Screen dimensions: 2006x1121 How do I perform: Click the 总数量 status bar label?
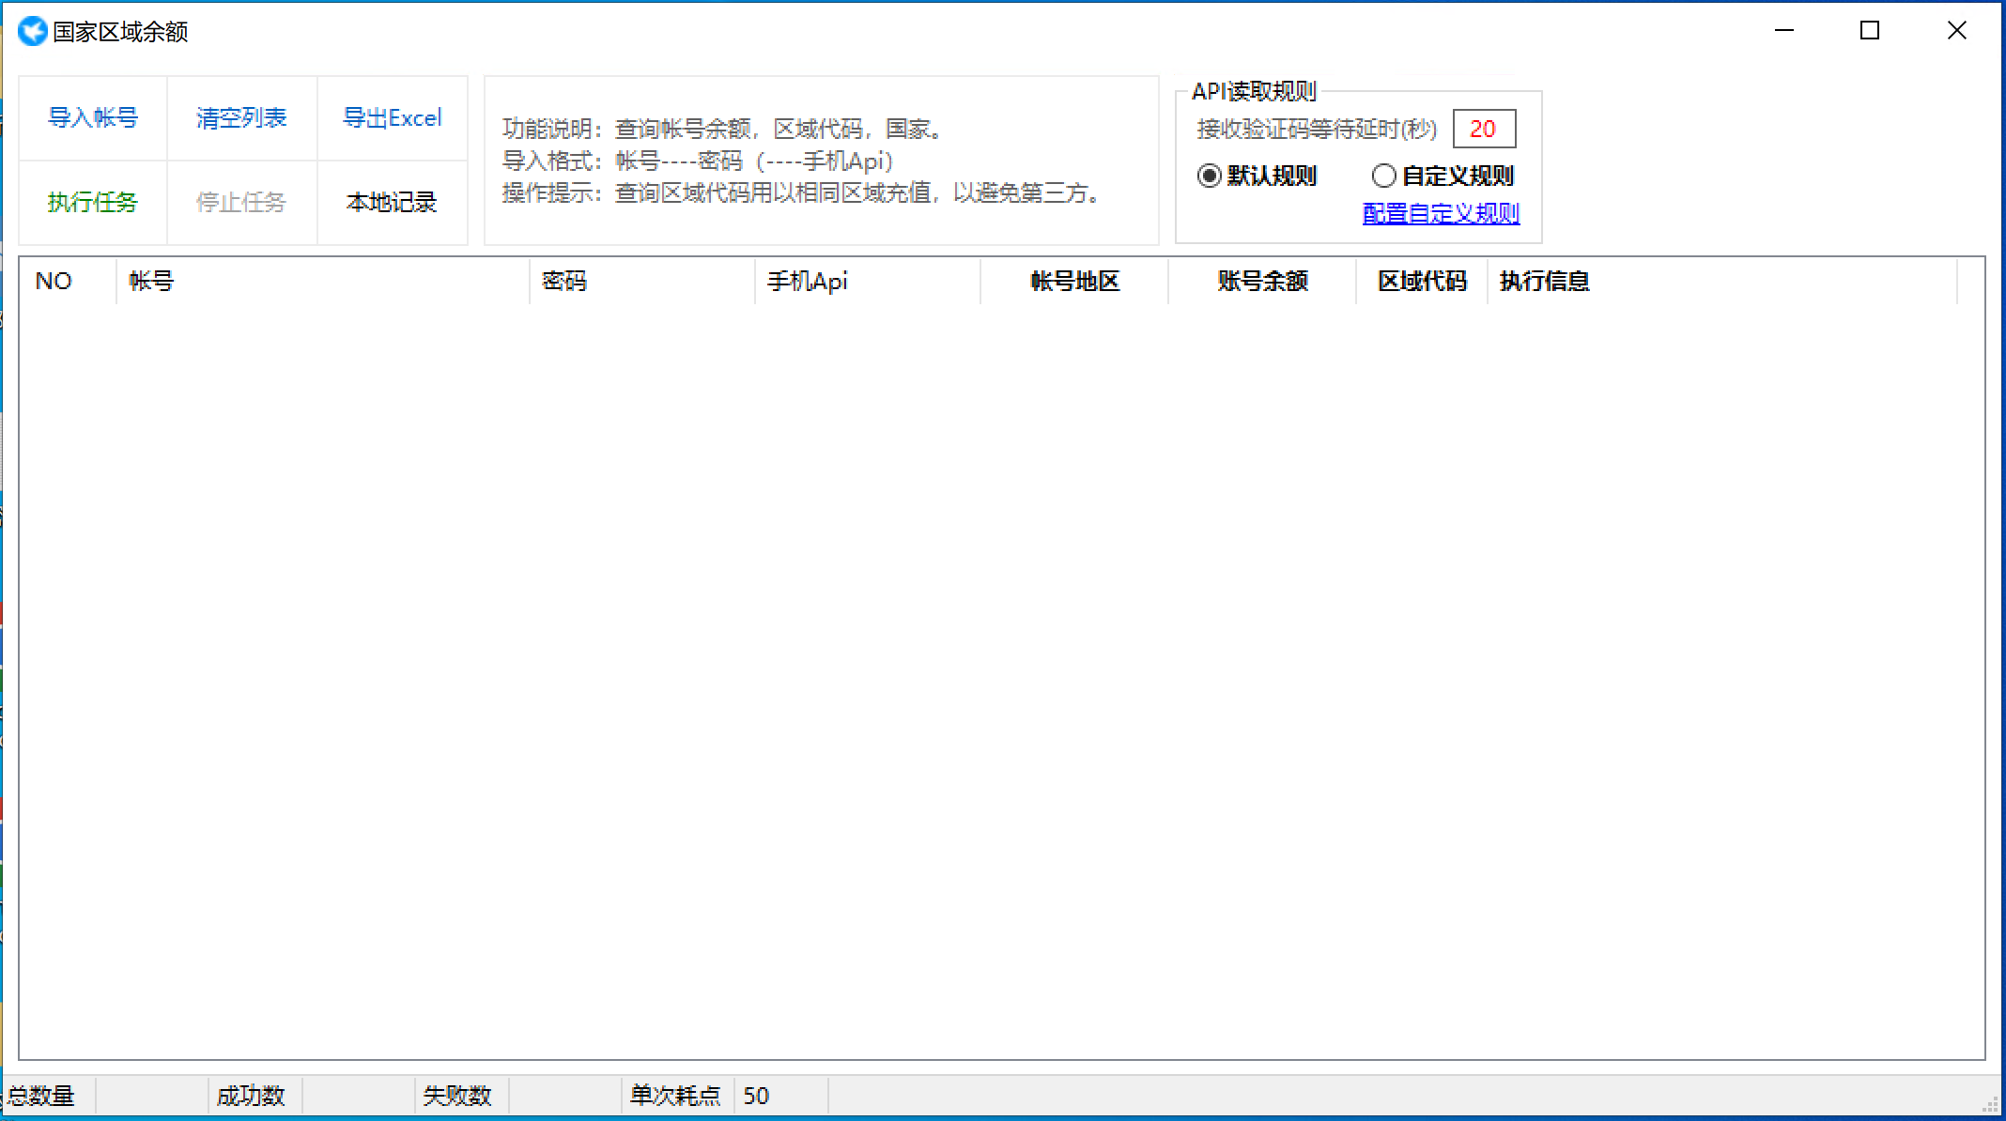pos(41,1096)
